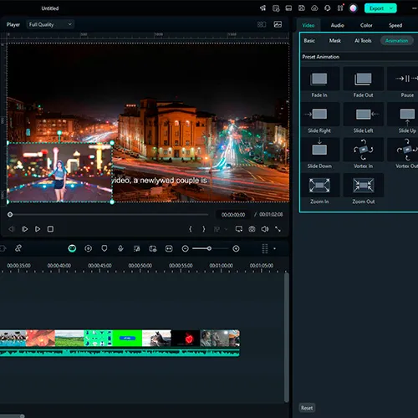Select the Animation sub-tab

[396, 41]
